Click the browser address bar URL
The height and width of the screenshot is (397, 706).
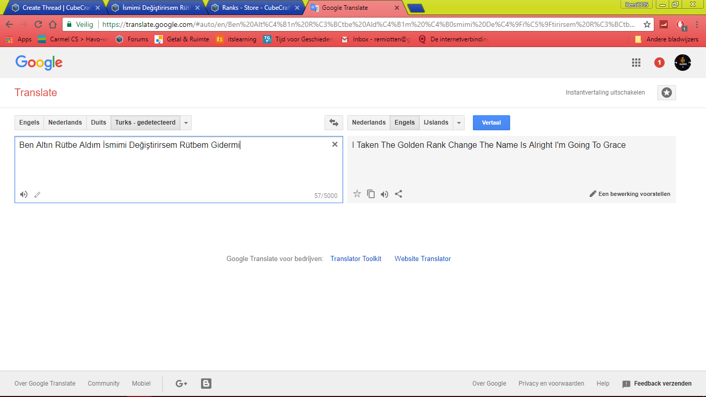point(369,24)
